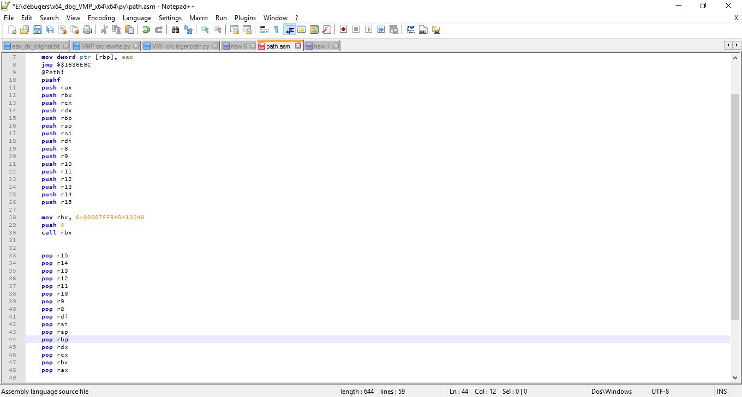
Task: Open Find with the binoculars icon
Action: (176, 30)
